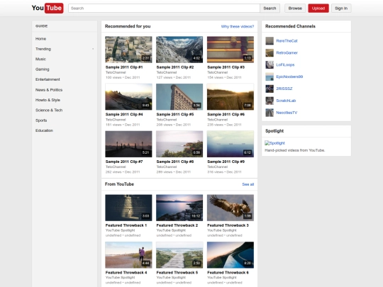This screenshot has width=383, height=287.
Task: Open LoFiLoops channel avatar
Action: (270, 64)
